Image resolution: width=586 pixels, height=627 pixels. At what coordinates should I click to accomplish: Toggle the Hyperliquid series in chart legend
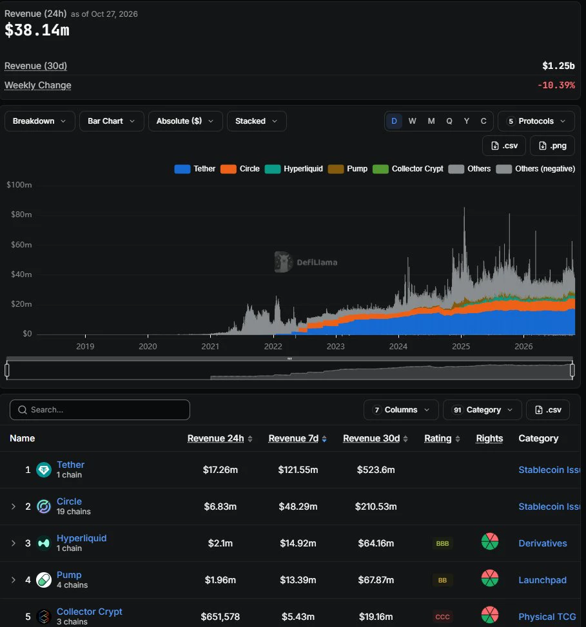(294, 169)
